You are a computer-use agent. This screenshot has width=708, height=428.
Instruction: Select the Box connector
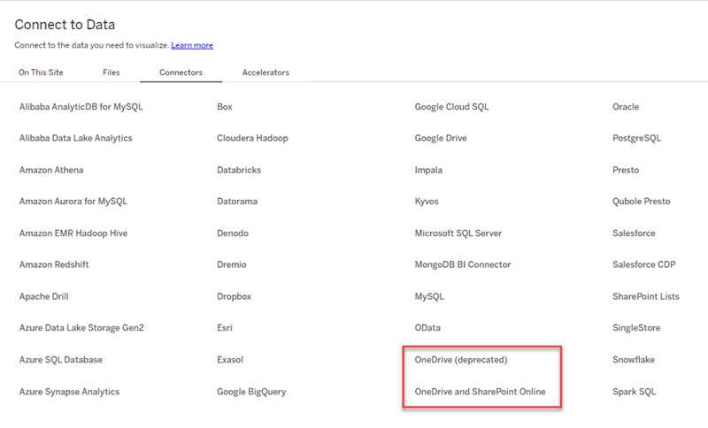click(225, 107)
